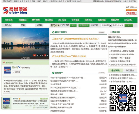This screenshot has height=114, width=139.
Task: Open 危险化学品安全法规系列电子书
Action: tap(123, 64)
